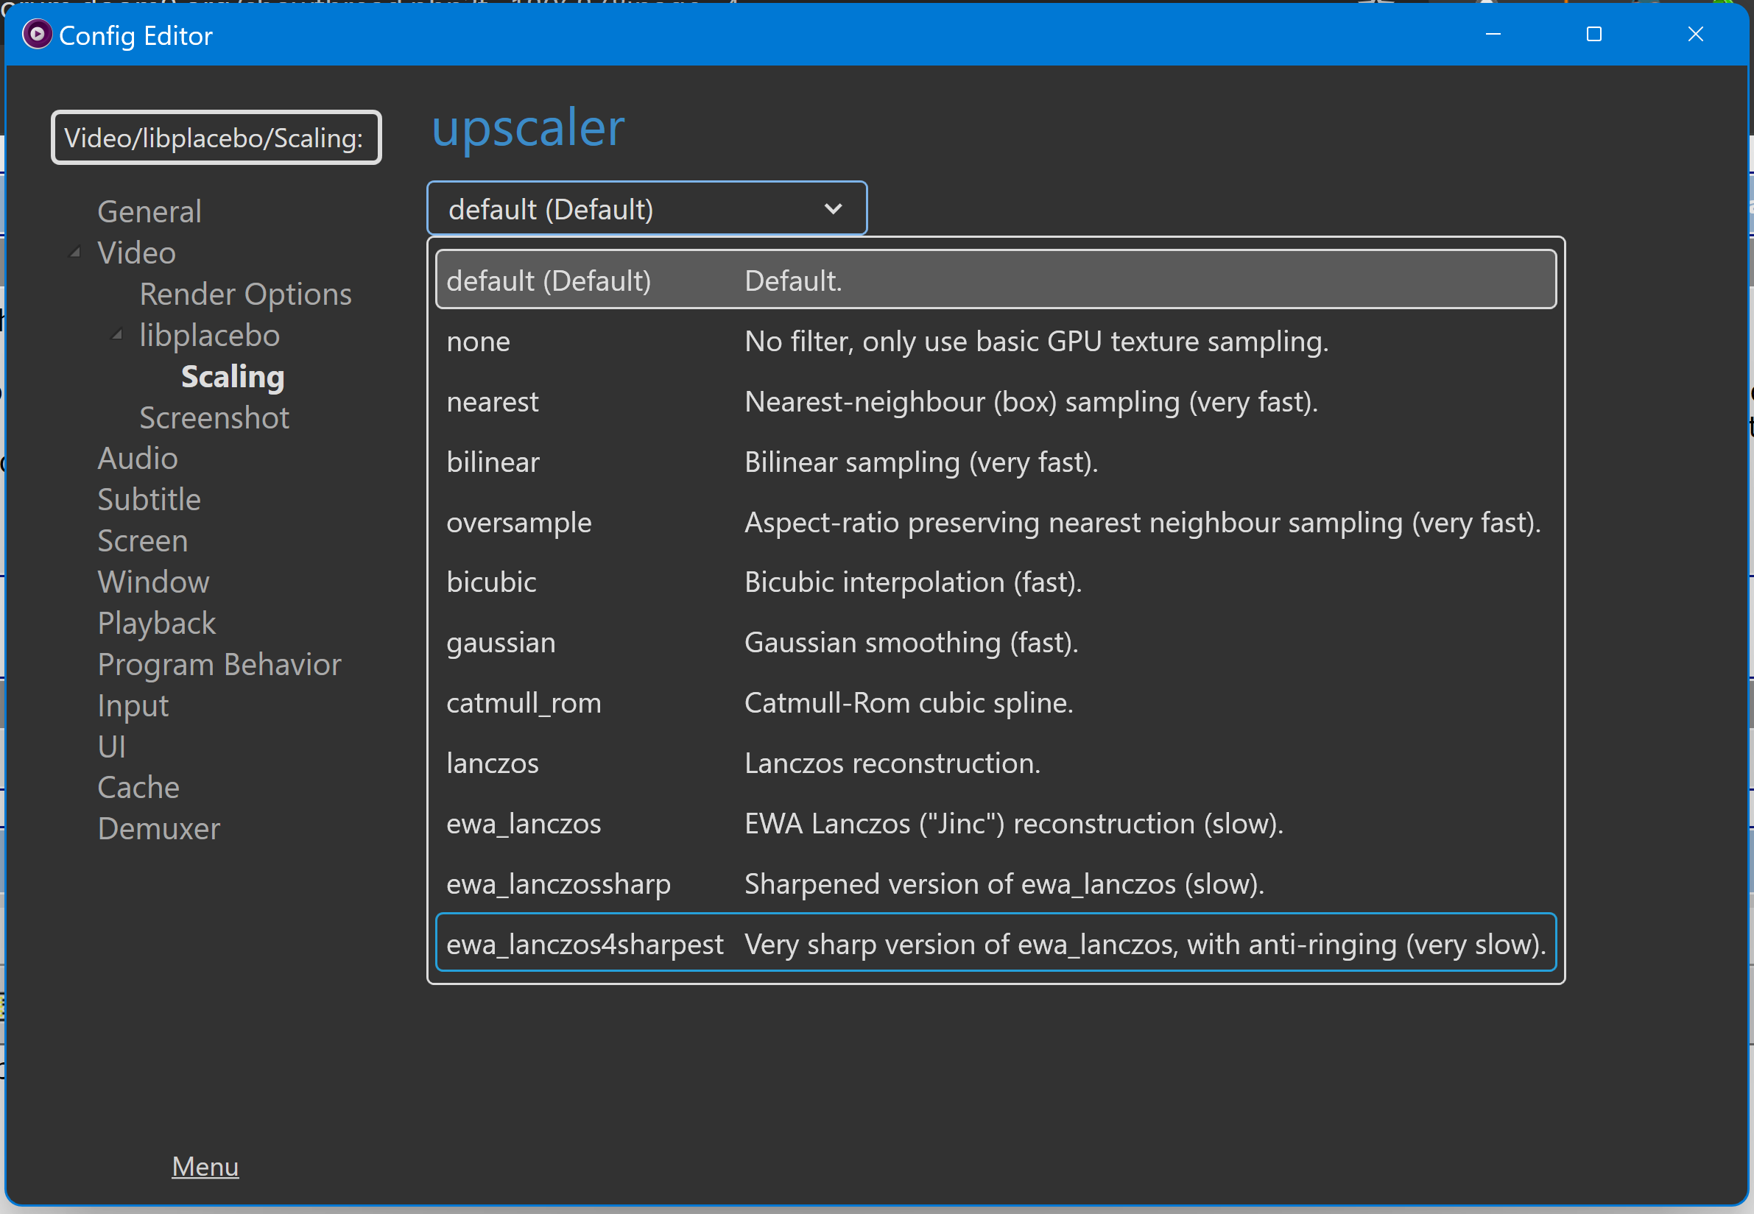Go to Render Options section
The image size is (1754, 1214).
click(x=245, y=294)
